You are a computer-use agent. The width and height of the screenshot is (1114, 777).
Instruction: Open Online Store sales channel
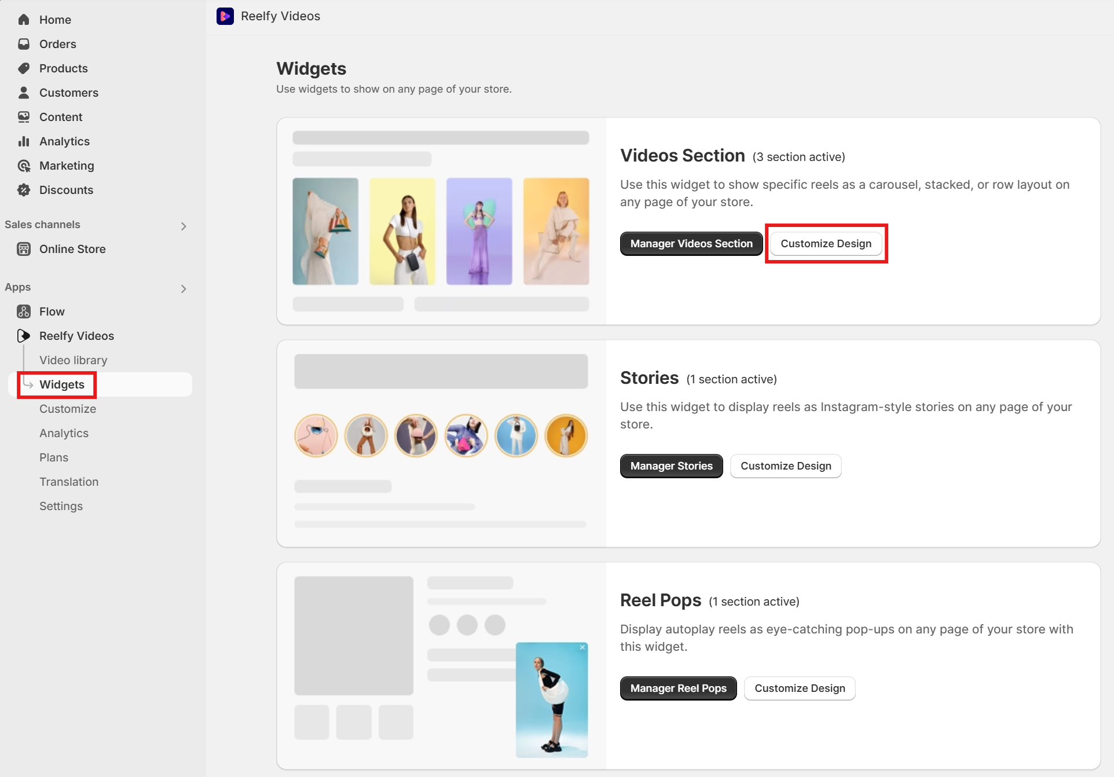pyautogui.click(x=72, y=249)
